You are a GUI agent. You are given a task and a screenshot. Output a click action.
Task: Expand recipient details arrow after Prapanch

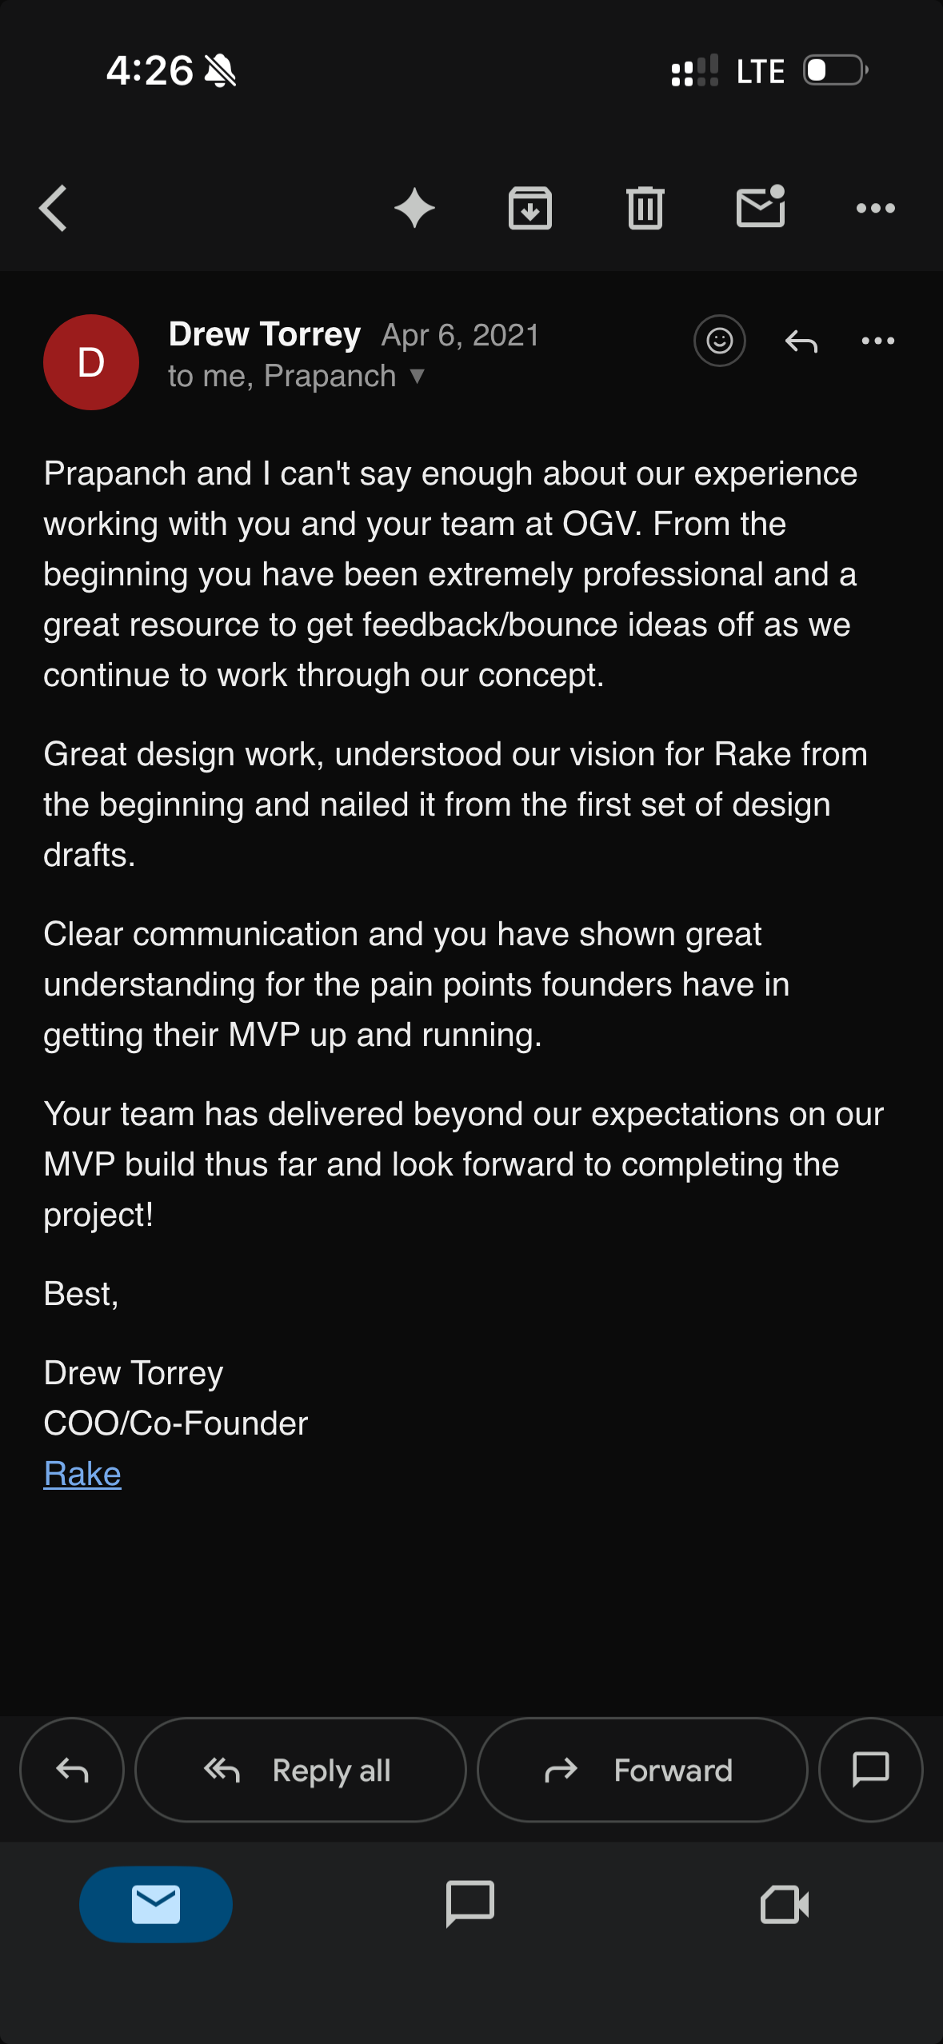coord(417,375)
